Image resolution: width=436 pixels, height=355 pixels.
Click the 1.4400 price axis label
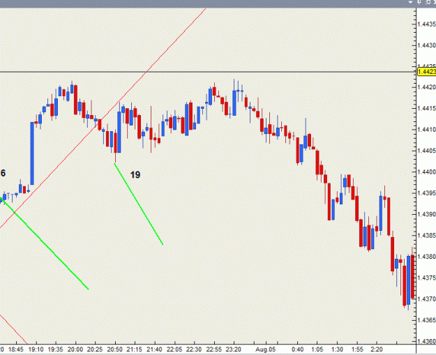pos(426,172)
